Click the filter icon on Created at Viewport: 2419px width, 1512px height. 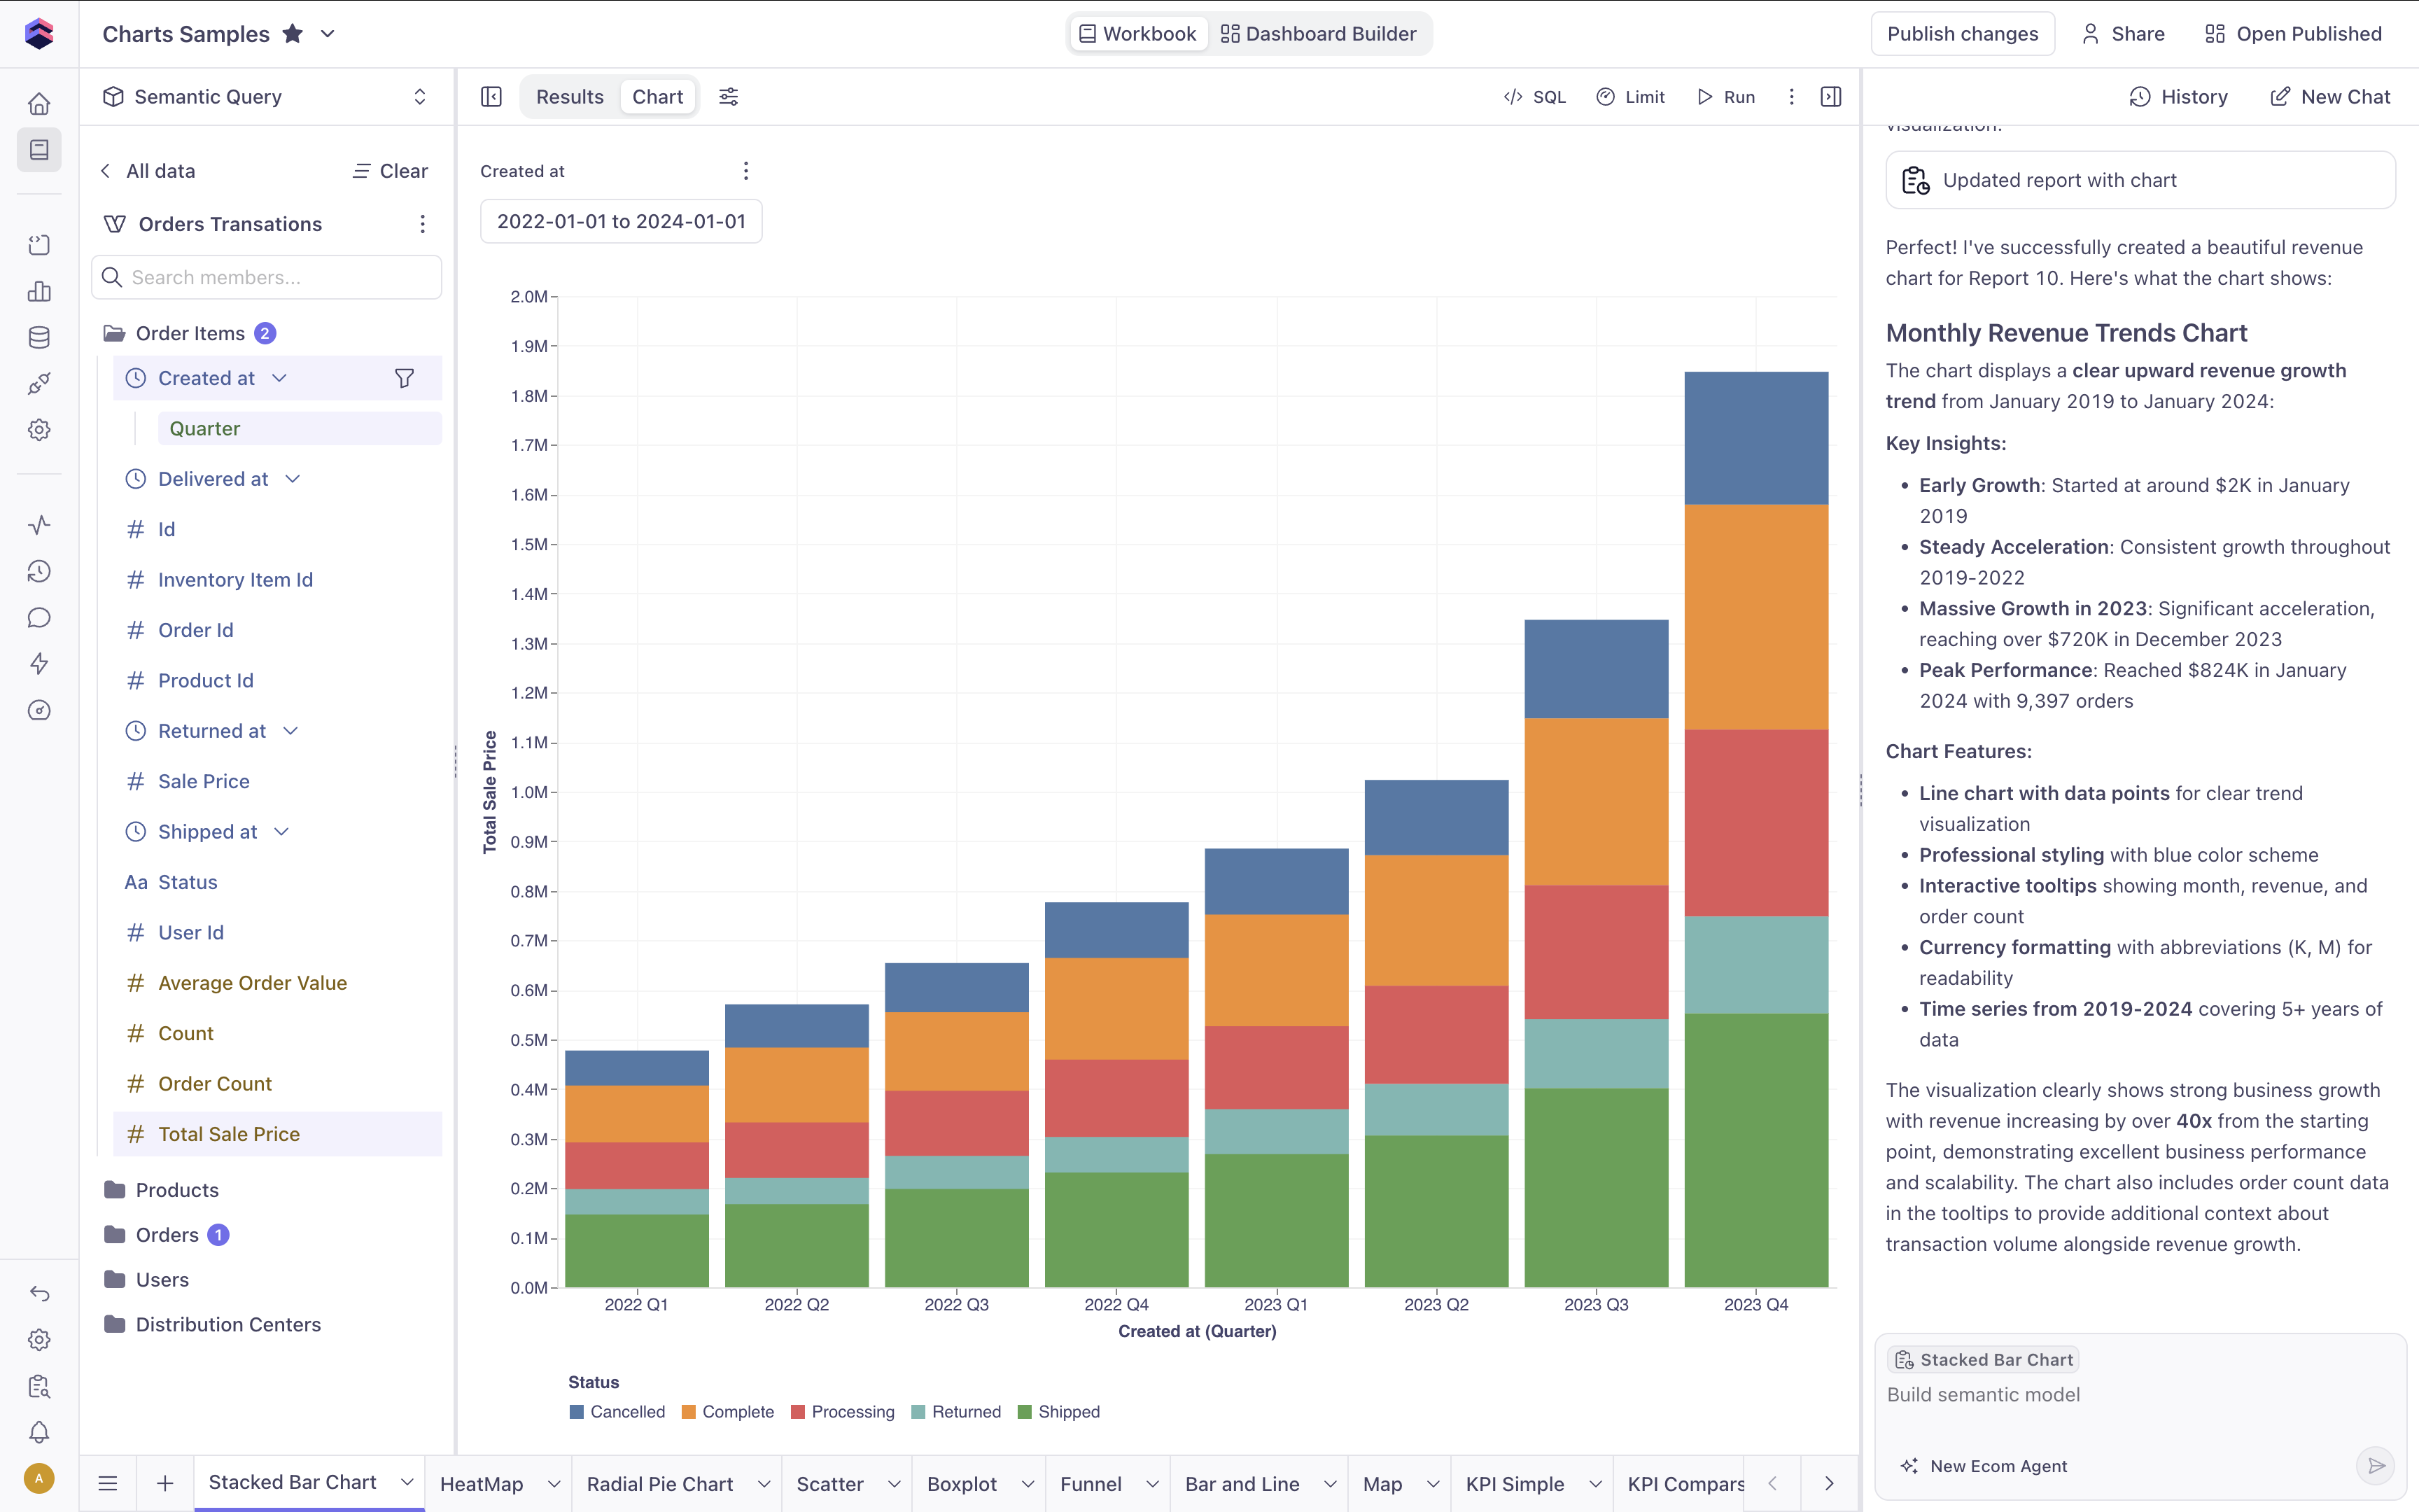coord(404,378)
